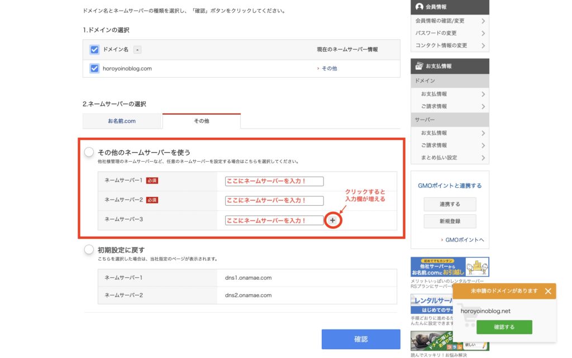The image size is (572, 358).
Task: Click the horoyoinoblog.com domain name text
Action: [127, 68]
